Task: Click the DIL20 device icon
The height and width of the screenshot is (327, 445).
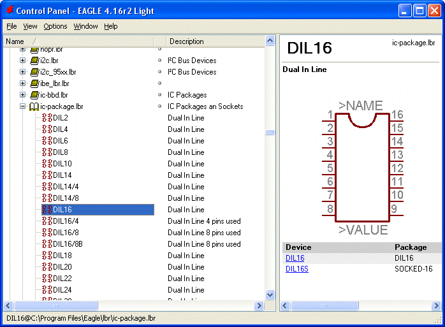Action: (47, 267)
